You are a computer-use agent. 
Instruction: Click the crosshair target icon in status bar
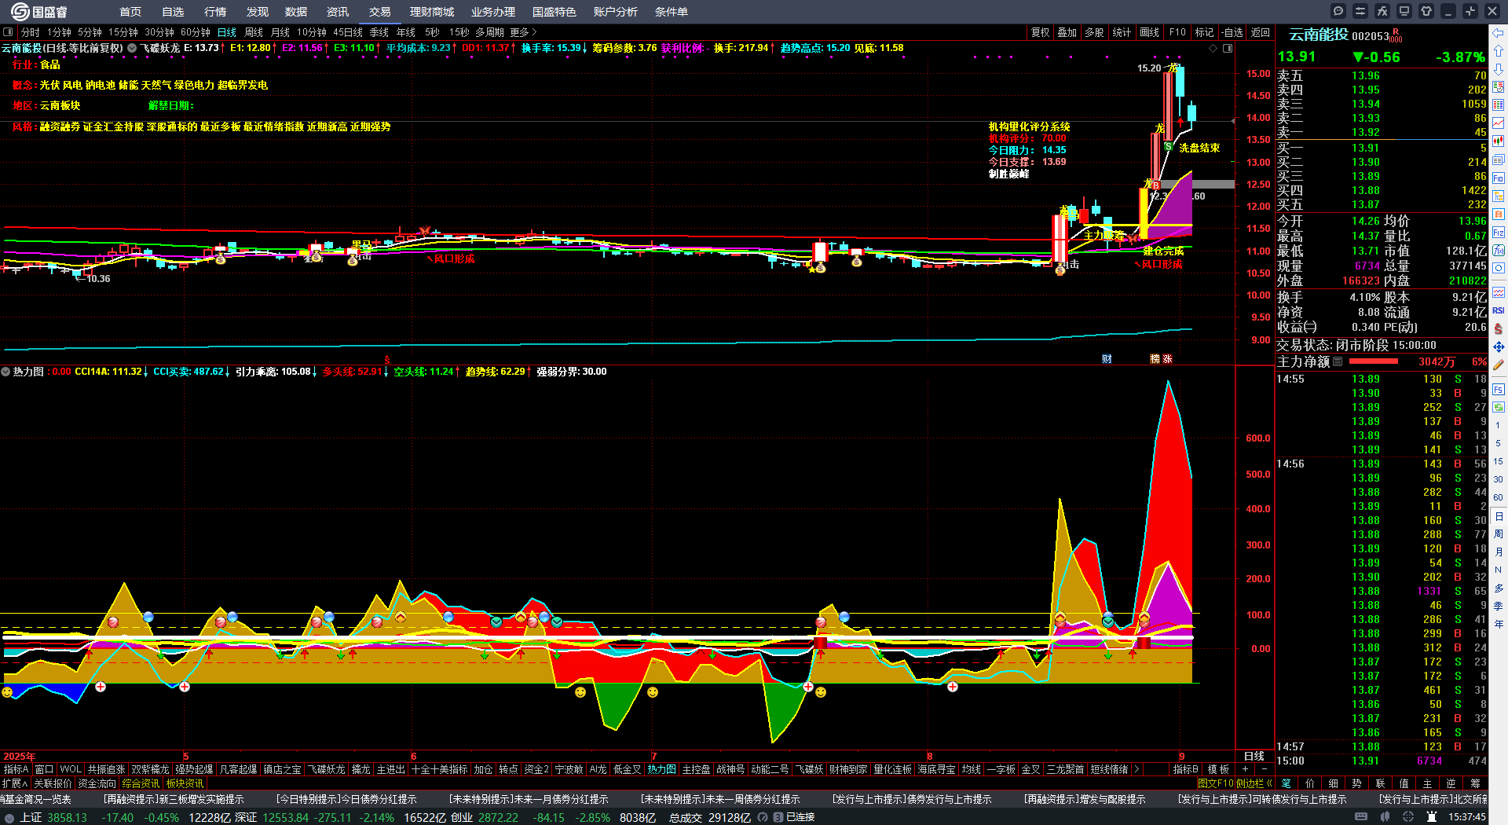point(1408,817)
